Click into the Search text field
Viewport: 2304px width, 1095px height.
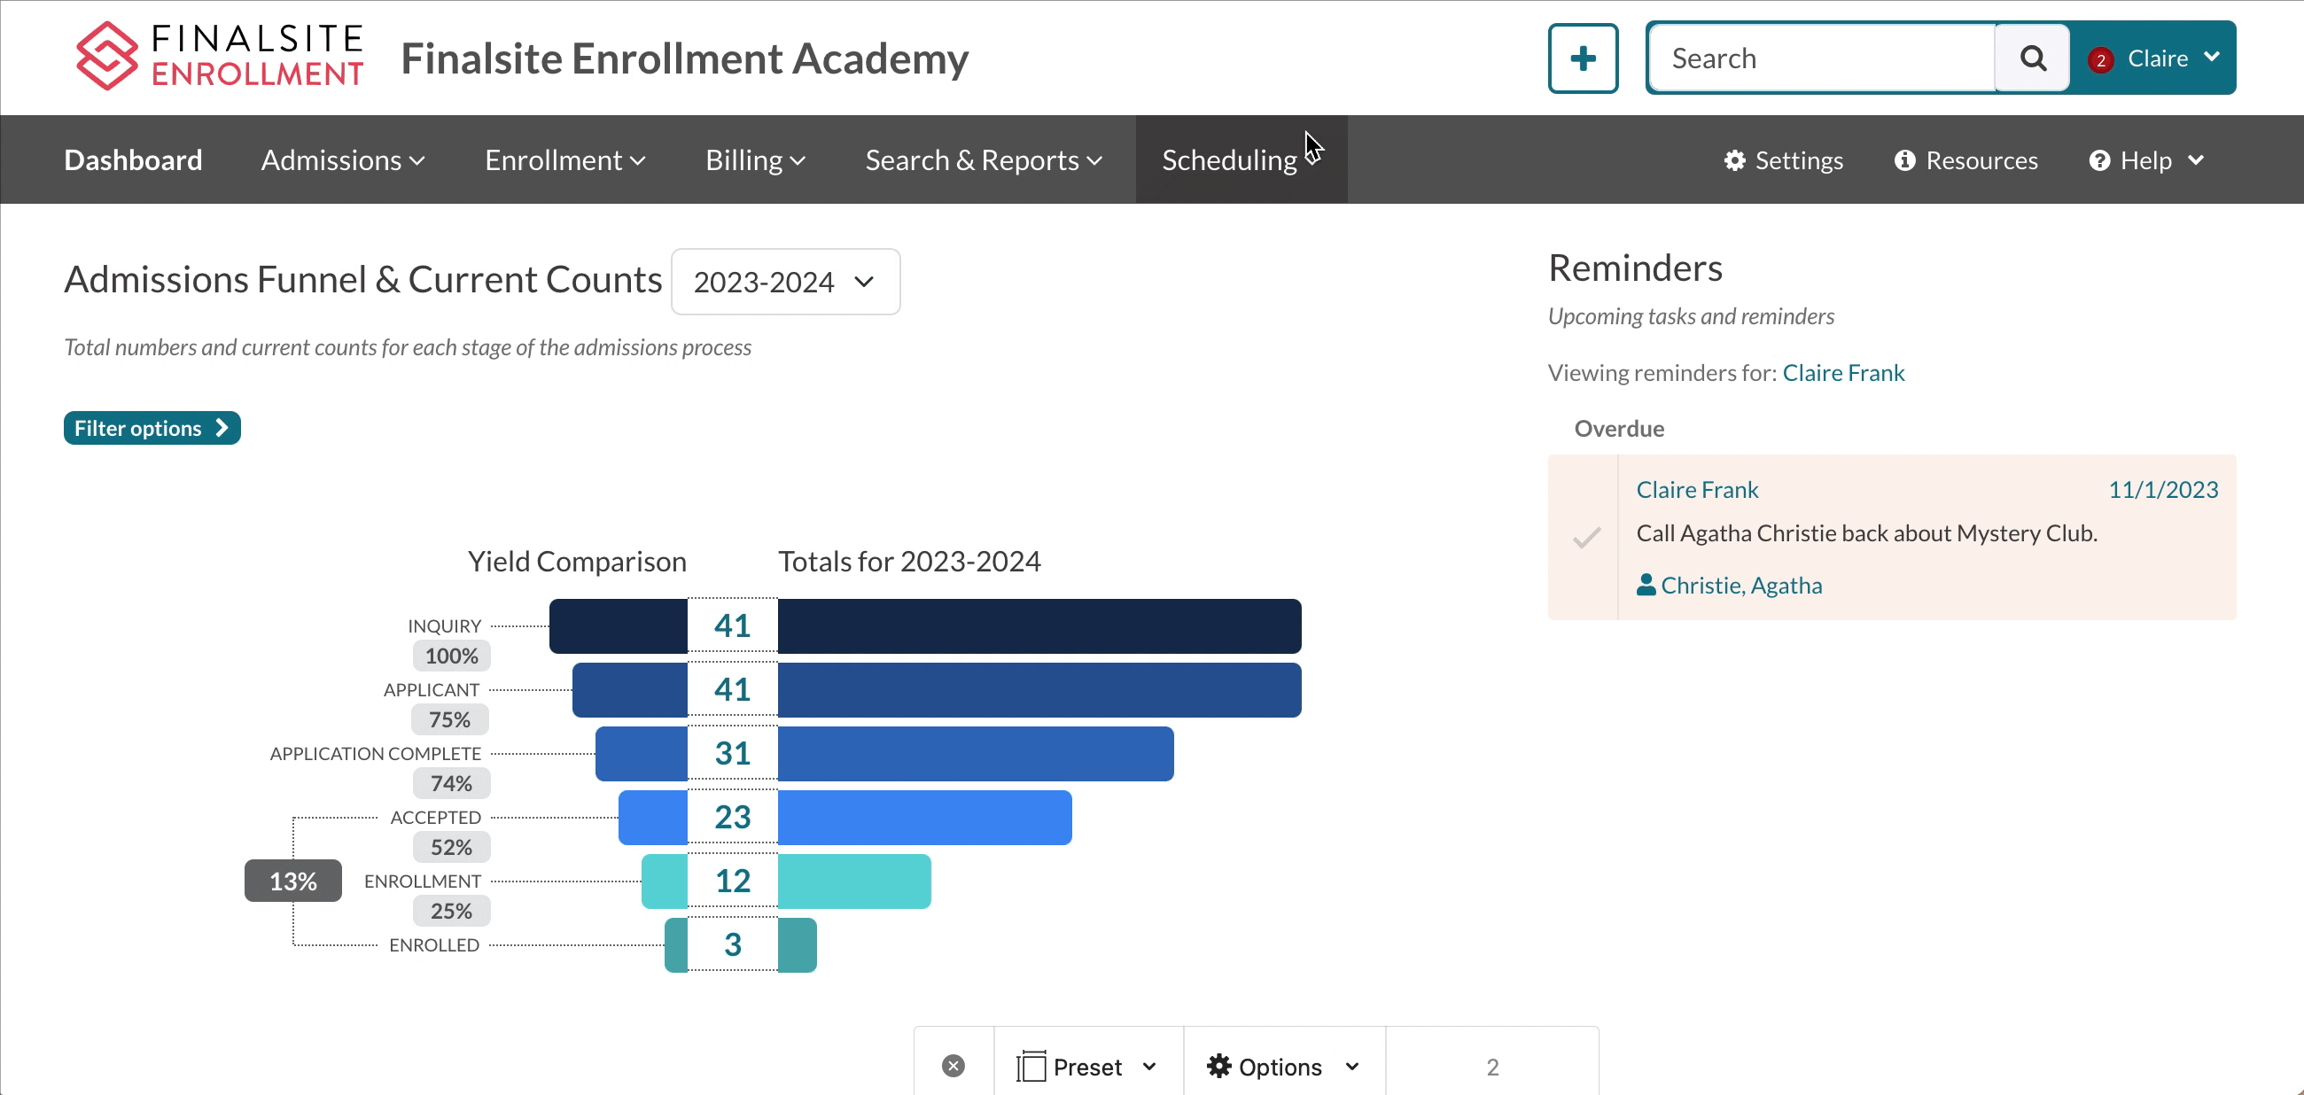[x=1820, y=59]
